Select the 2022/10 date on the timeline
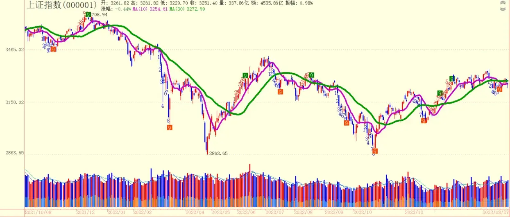 [x=362, y=212]
